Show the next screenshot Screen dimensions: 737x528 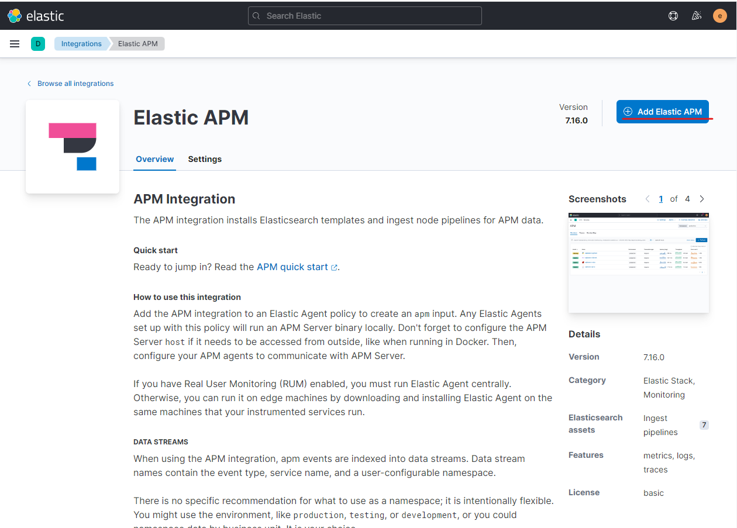coord(702,199)
